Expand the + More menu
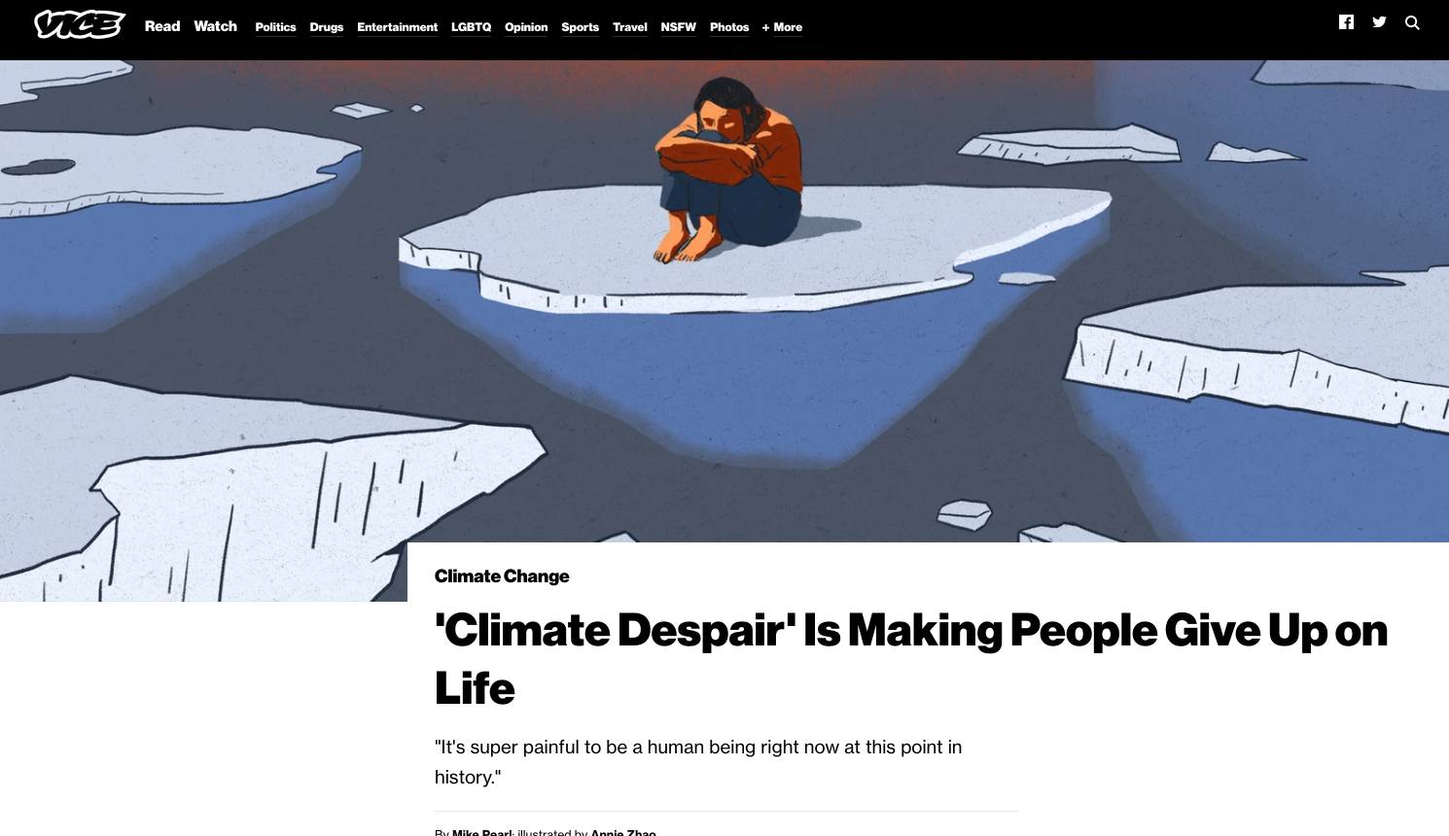The width and height of the screenshot is (1449, 836). point(782,27)
